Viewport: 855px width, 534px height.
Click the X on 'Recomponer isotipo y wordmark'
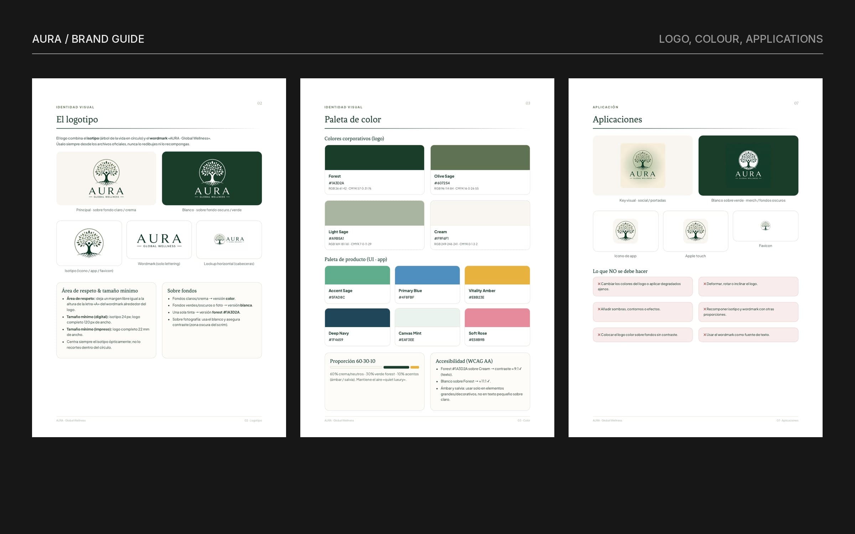click(705, 309)
